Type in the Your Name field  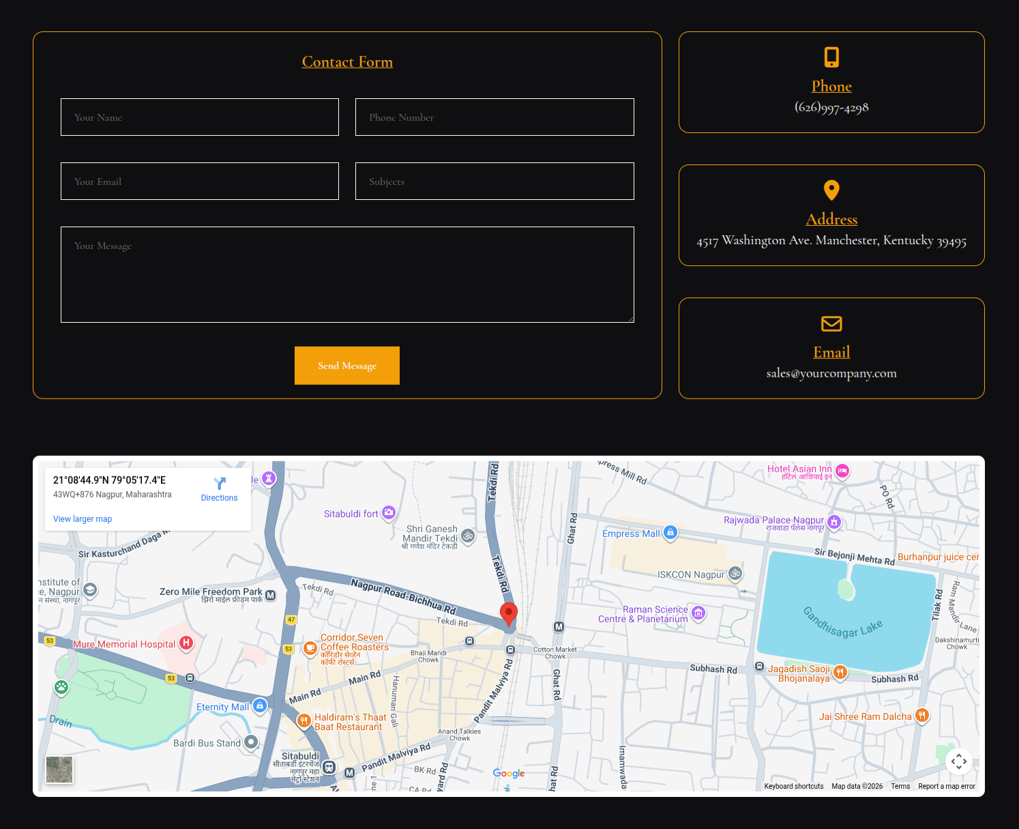pos(200,117)
